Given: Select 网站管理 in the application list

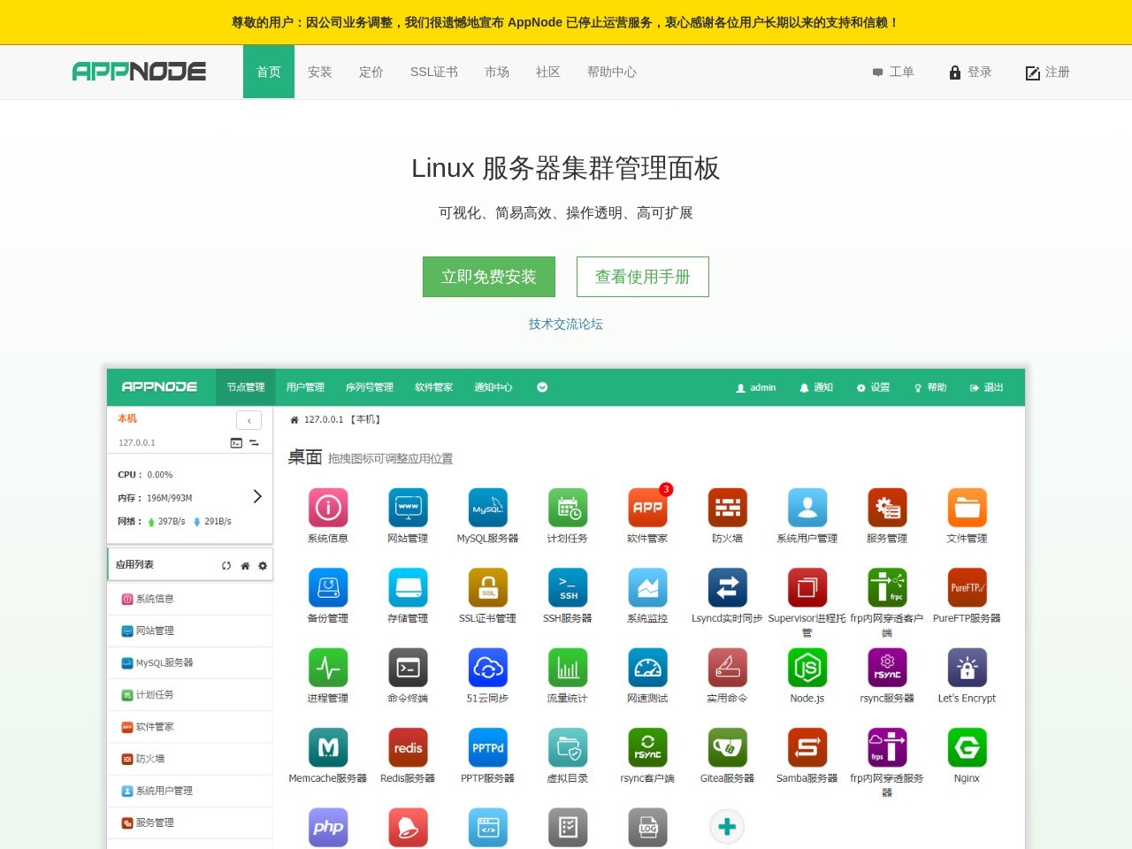Looking at the screenshot, I should [155, 631].
